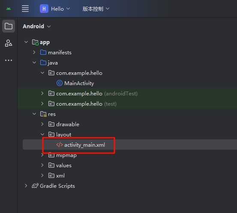The height and width of the screenshot is (213, 237).
Task: Click the Android logo icon
Action: [9, 9]
